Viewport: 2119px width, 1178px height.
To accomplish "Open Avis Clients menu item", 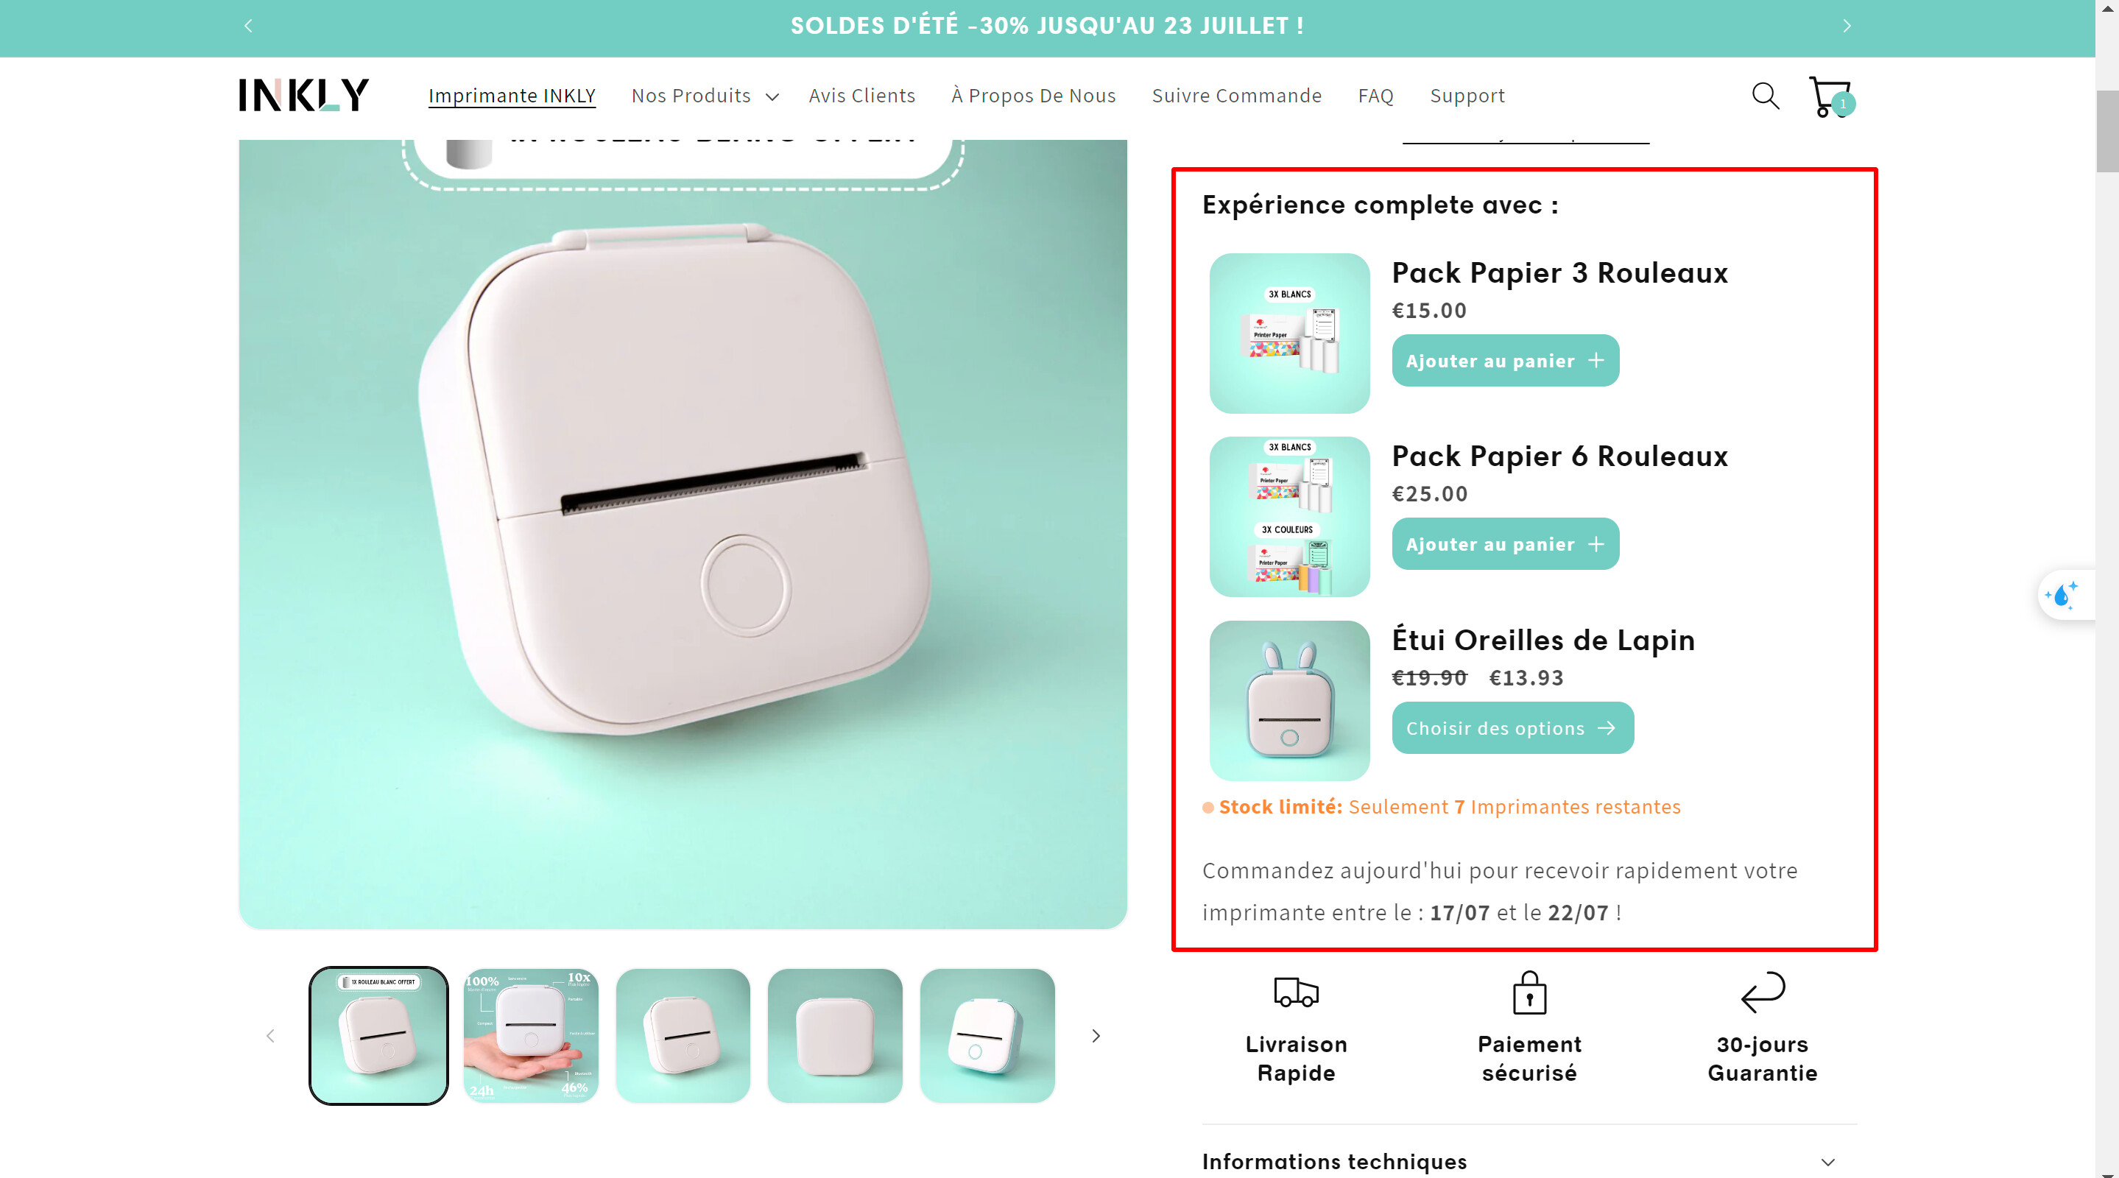I will pos(861,96).
